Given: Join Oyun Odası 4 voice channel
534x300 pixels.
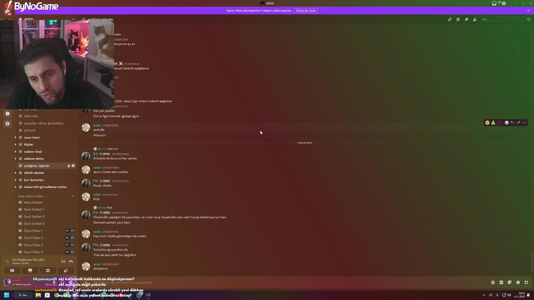Looking at the screenshot, I should 46,252.
